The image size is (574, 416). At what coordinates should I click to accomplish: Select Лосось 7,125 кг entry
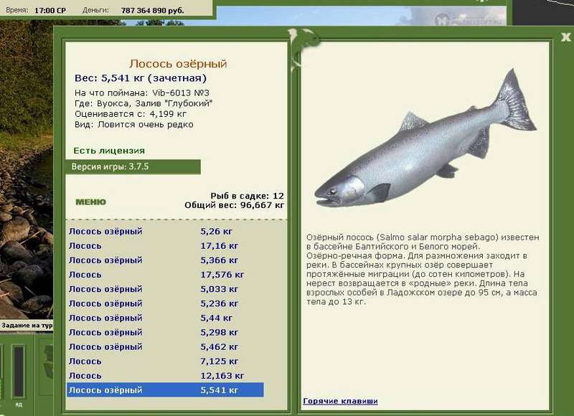point(165,361)
